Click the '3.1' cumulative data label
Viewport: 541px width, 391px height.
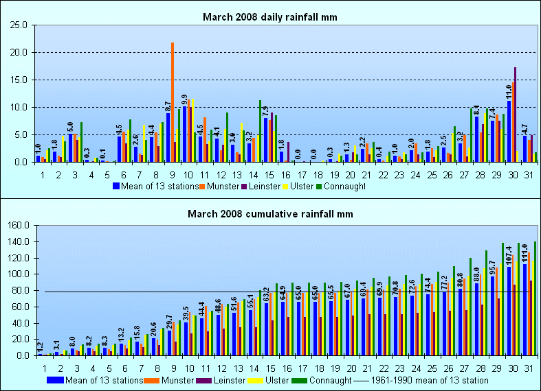point(56,345)
